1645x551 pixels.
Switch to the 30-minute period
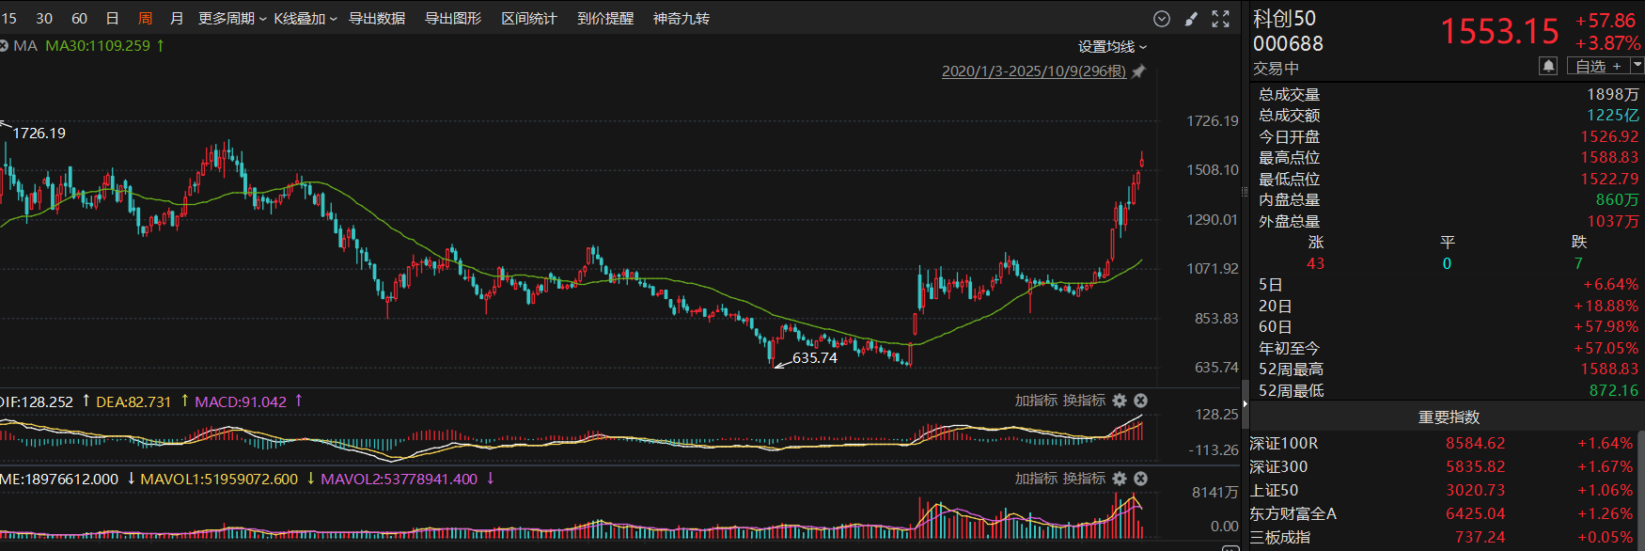[x=44, y=19]
